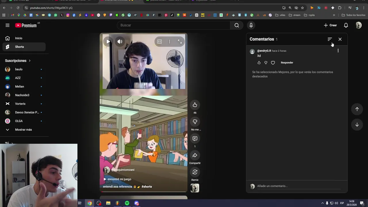Reload the page in Chrome
The width and height of the screenshot is (368, 207).
click(x=18, y=8)
